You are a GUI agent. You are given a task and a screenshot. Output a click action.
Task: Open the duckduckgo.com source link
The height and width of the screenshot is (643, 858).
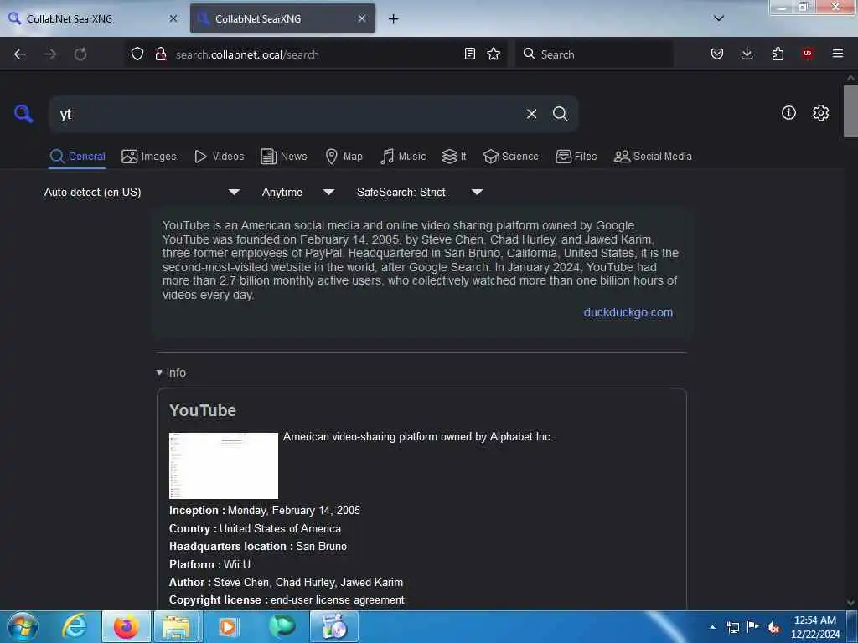click(x=628, y=313)
